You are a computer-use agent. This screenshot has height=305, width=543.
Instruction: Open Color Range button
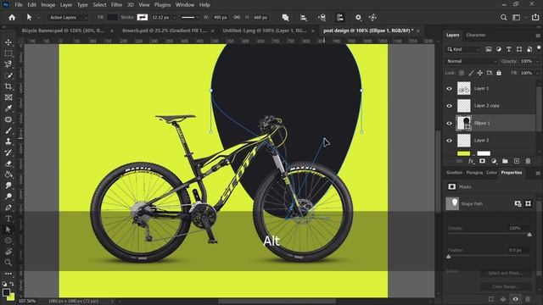506,286
